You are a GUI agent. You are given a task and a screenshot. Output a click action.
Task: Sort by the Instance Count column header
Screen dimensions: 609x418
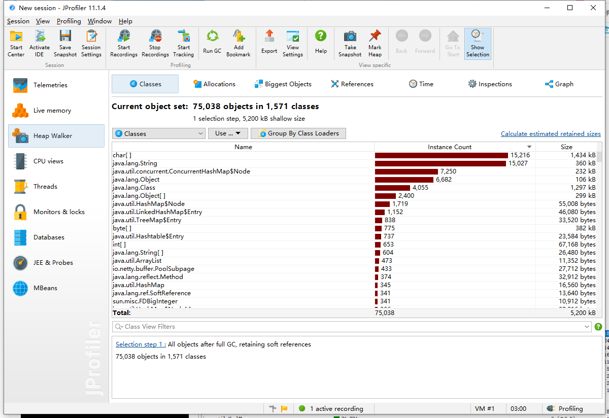[455, 147]
